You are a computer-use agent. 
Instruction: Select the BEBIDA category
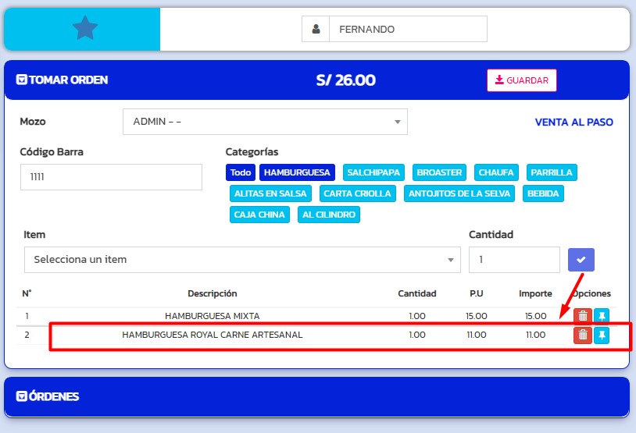542,193
